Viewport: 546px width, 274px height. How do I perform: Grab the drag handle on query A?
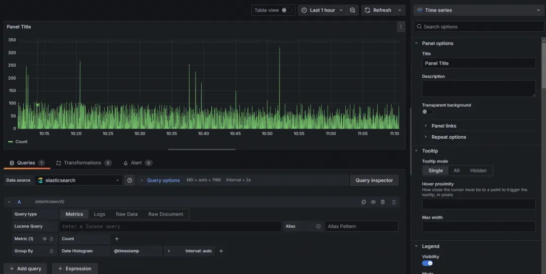[x=394, y=202]
